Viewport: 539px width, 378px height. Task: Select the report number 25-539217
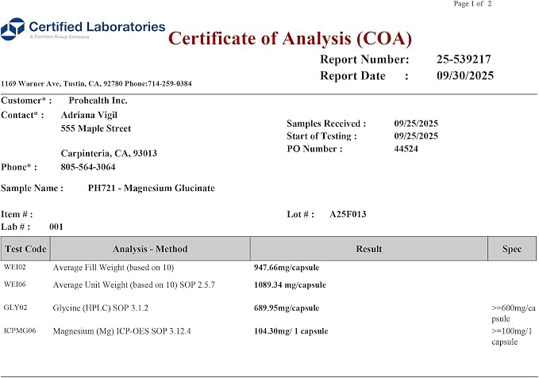[464, 59]
